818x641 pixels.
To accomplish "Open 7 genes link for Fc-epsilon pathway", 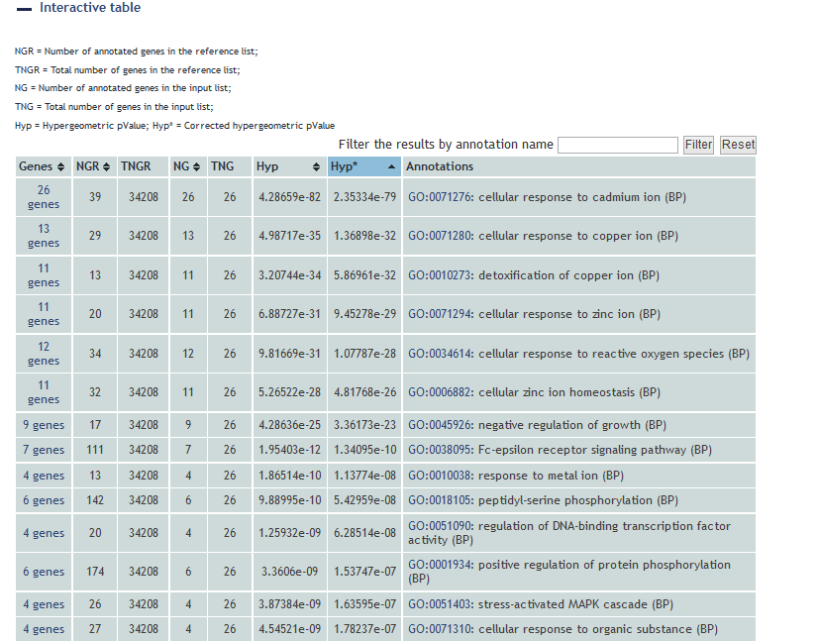I will (44, 450).
